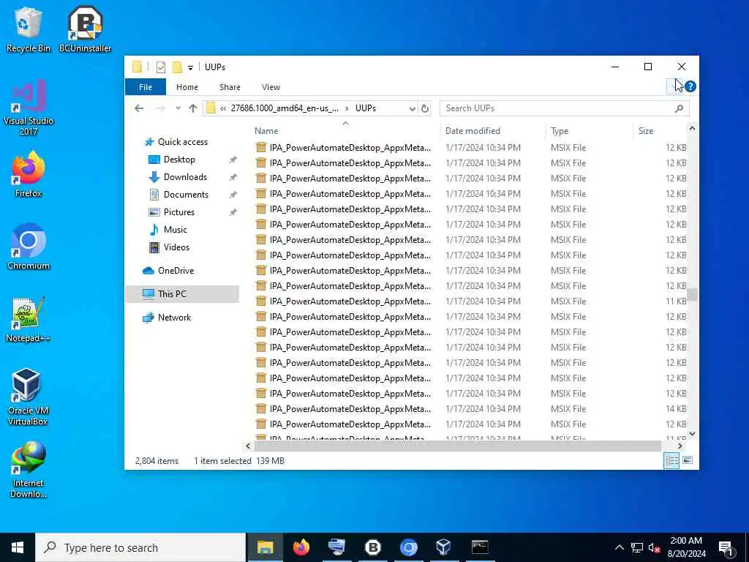
Task: Click the vertical scrollbar down arrow
Action: [x=692, y=434]
